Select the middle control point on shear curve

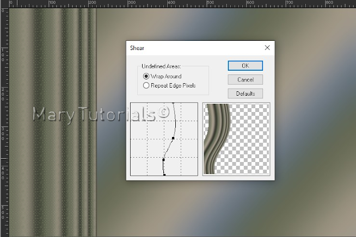click(173, 138)
